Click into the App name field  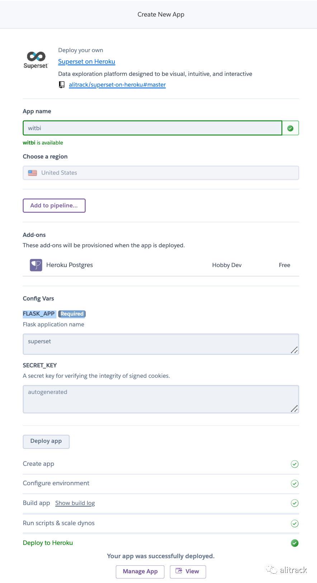[x=152, y=128]
